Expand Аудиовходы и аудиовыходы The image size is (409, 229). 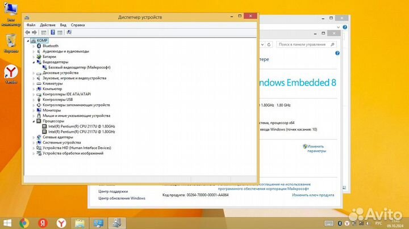(34, 52)
